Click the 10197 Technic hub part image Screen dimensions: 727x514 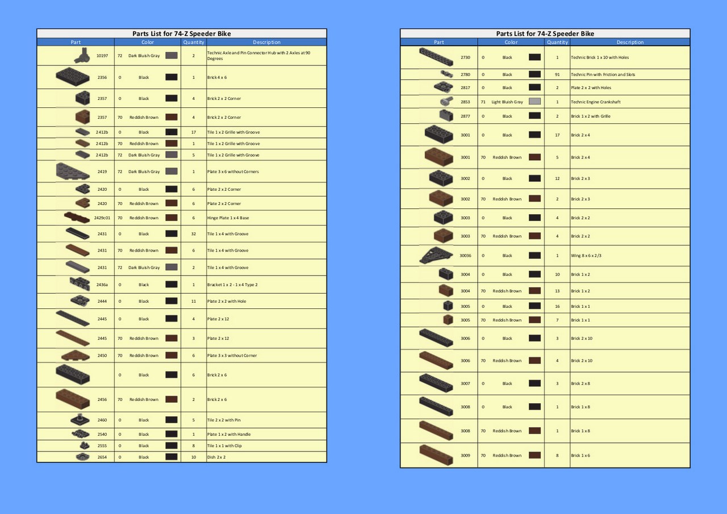(83, 55)
